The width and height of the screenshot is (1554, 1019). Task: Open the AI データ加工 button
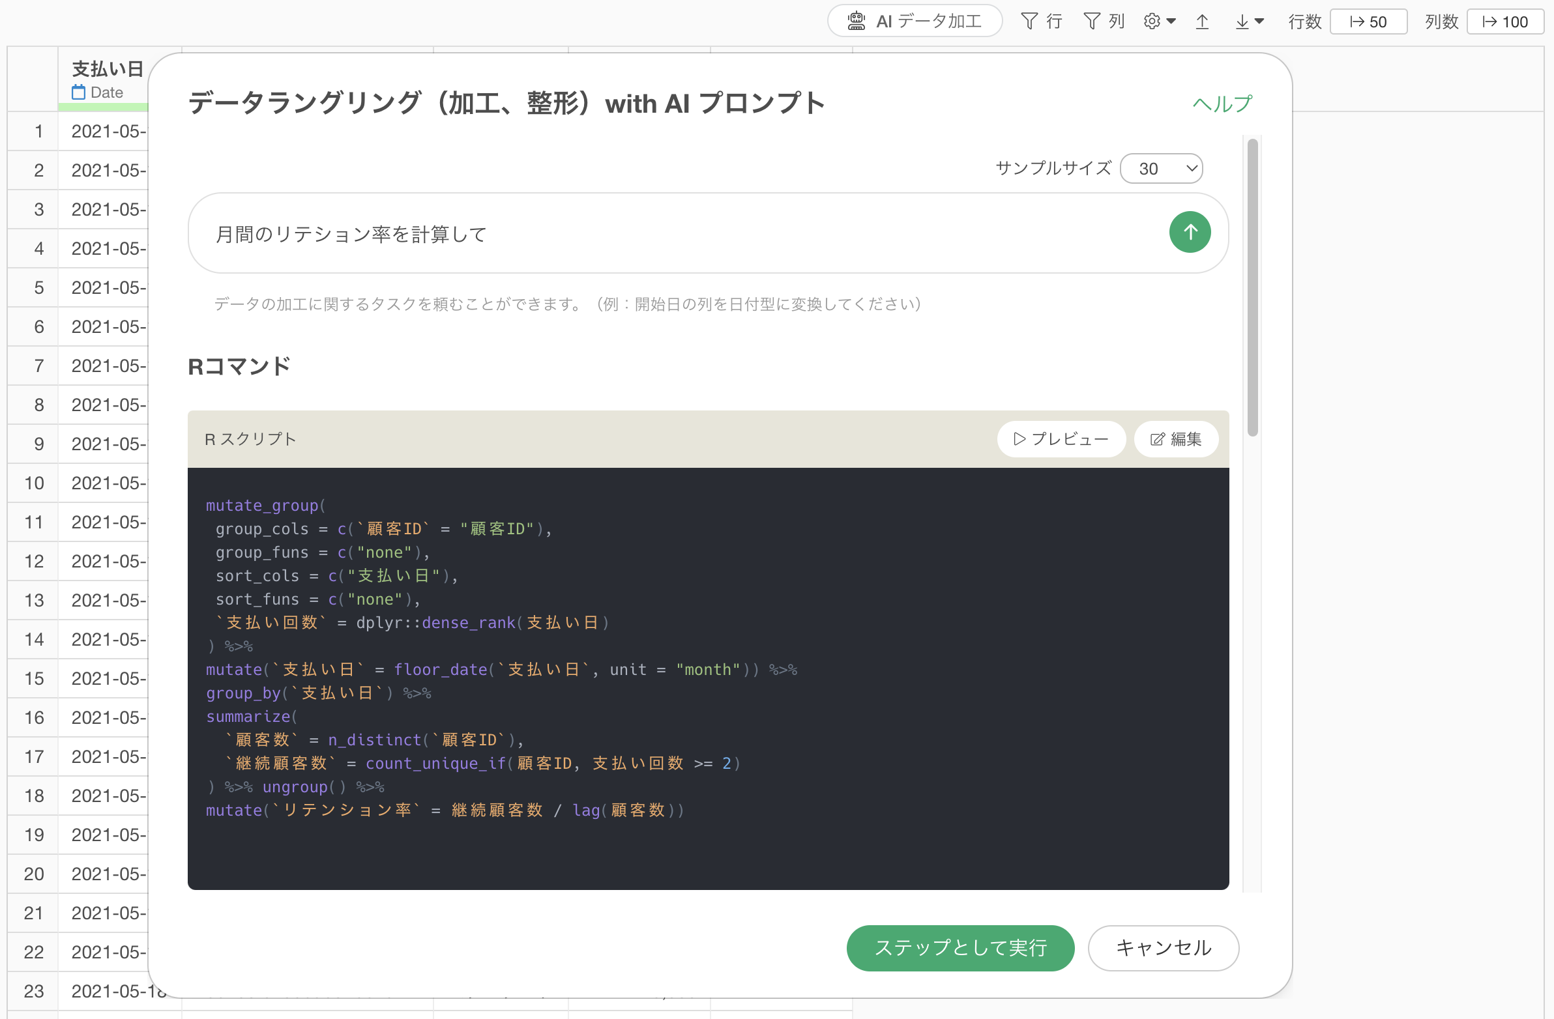pyautogui.click(x=914, y=21)
